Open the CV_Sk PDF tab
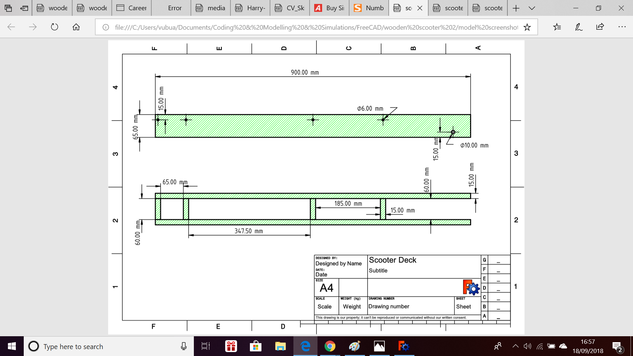This screenshot has height=356, width=633. click(x=290, y=8)
